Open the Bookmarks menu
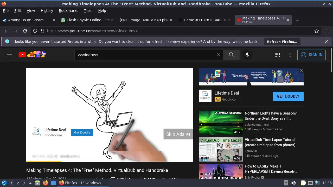The image size is (333, 187). tap(68, 11)
